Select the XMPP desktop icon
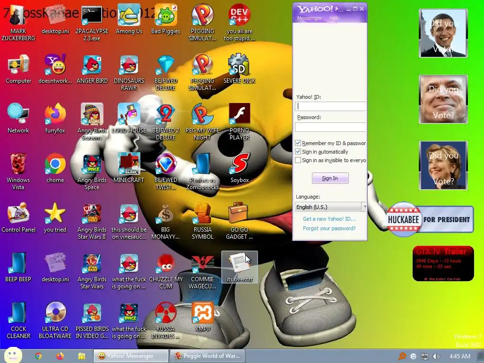This screenshot has width=484, height=363. (x=202, y=317)
